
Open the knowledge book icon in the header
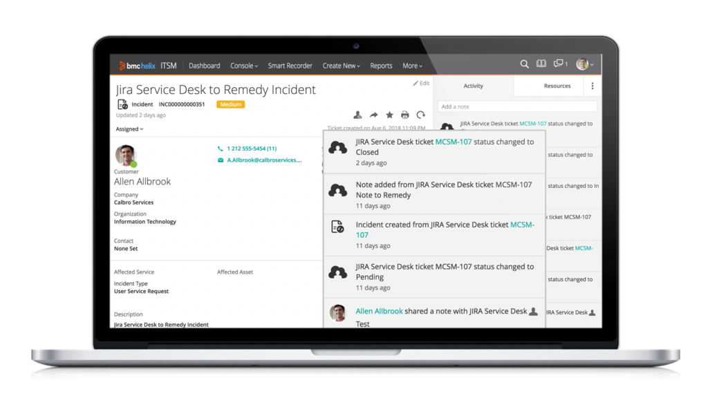pyautogui.click(x=541, y=64)
